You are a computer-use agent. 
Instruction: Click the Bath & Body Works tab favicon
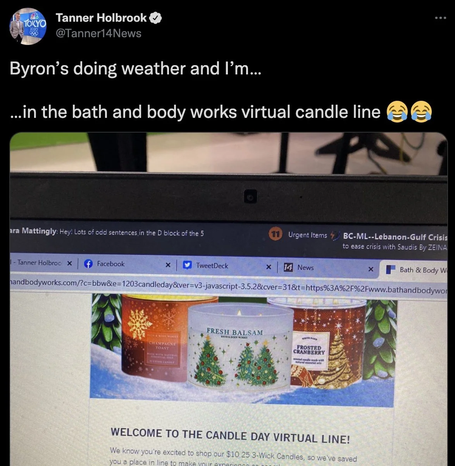[391, 269]
